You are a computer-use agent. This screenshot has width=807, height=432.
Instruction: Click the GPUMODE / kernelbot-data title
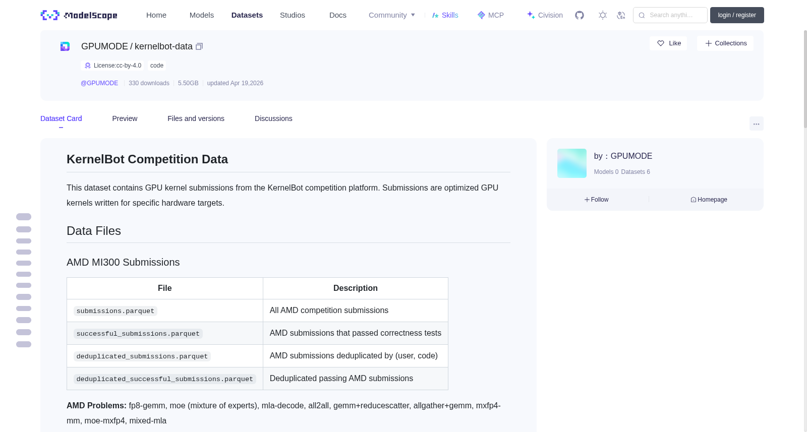(137, 46)
